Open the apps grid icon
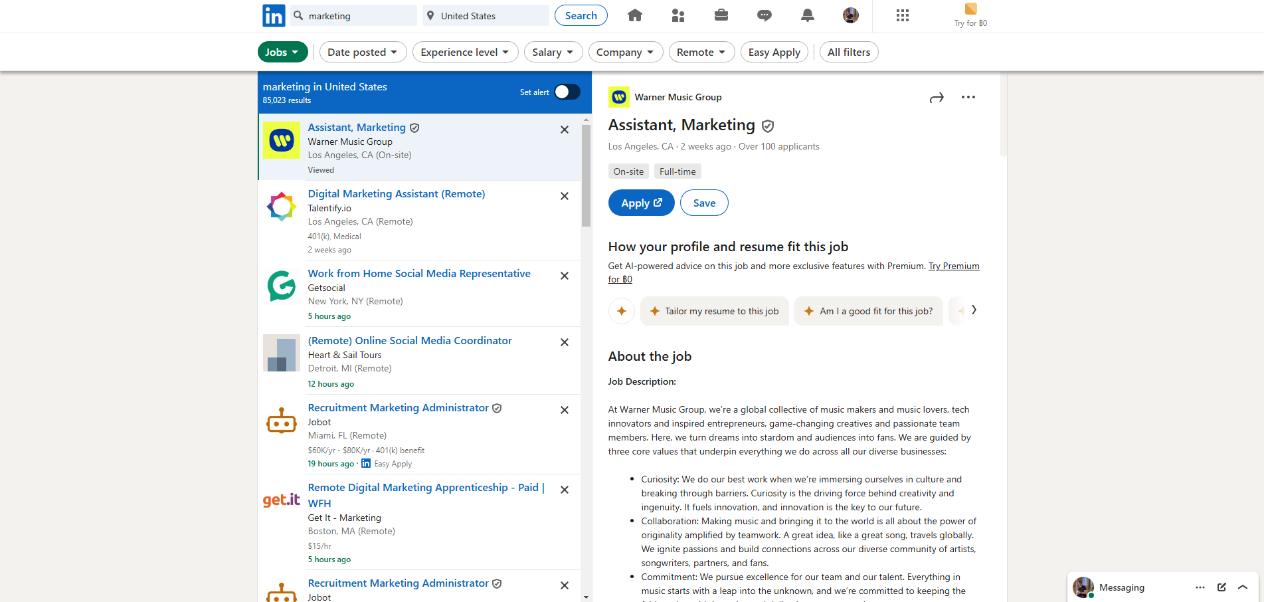 [903, 15]
